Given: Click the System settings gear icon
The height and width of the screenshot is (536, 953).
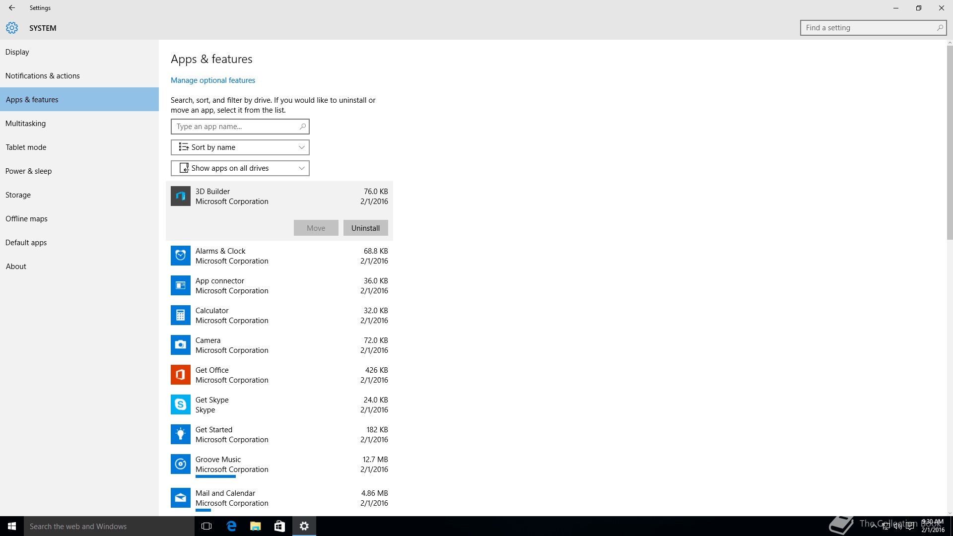Looking at the screenshot, I should (x=12, y=28).
